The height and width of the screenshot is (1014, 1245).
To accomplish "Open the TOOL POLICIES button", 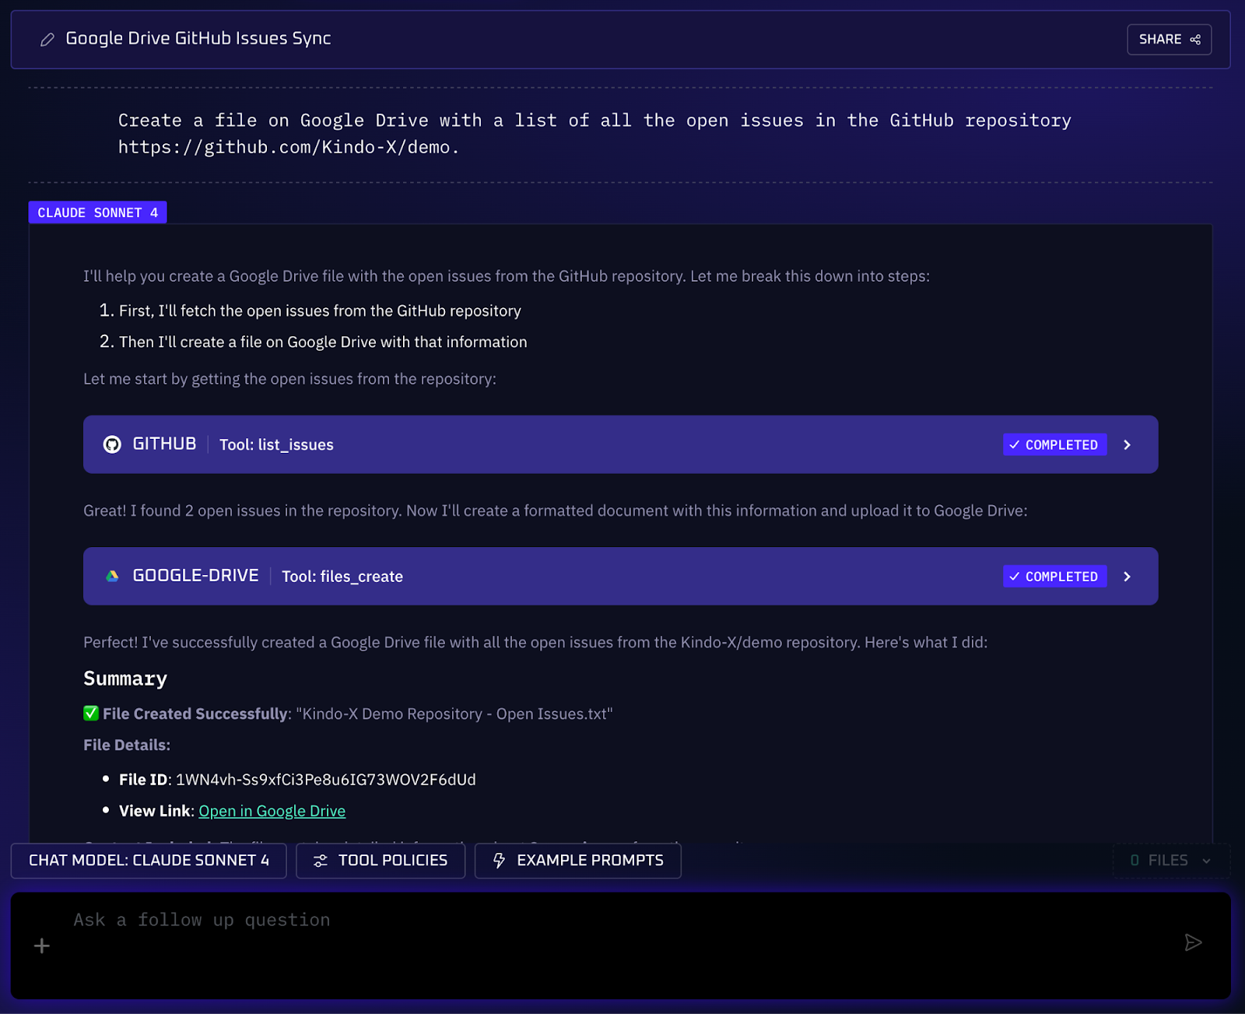I will [381, 861].
